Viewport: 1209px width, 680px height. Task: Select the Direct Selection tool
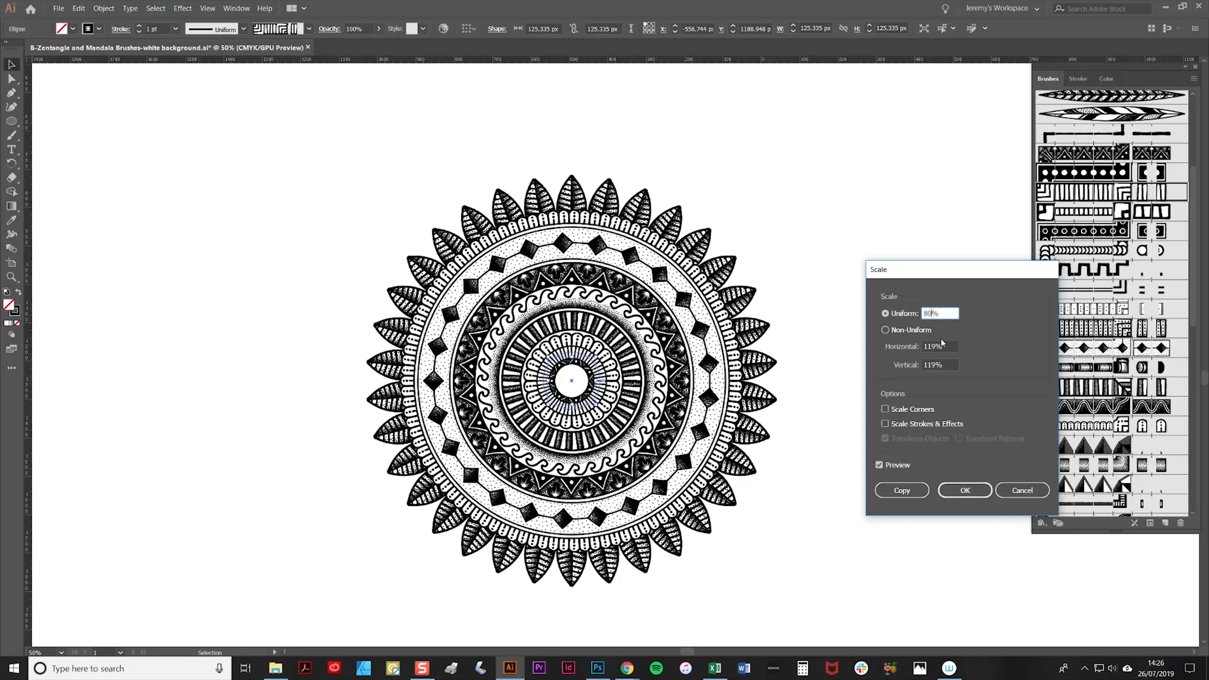[x=11, y=79]
